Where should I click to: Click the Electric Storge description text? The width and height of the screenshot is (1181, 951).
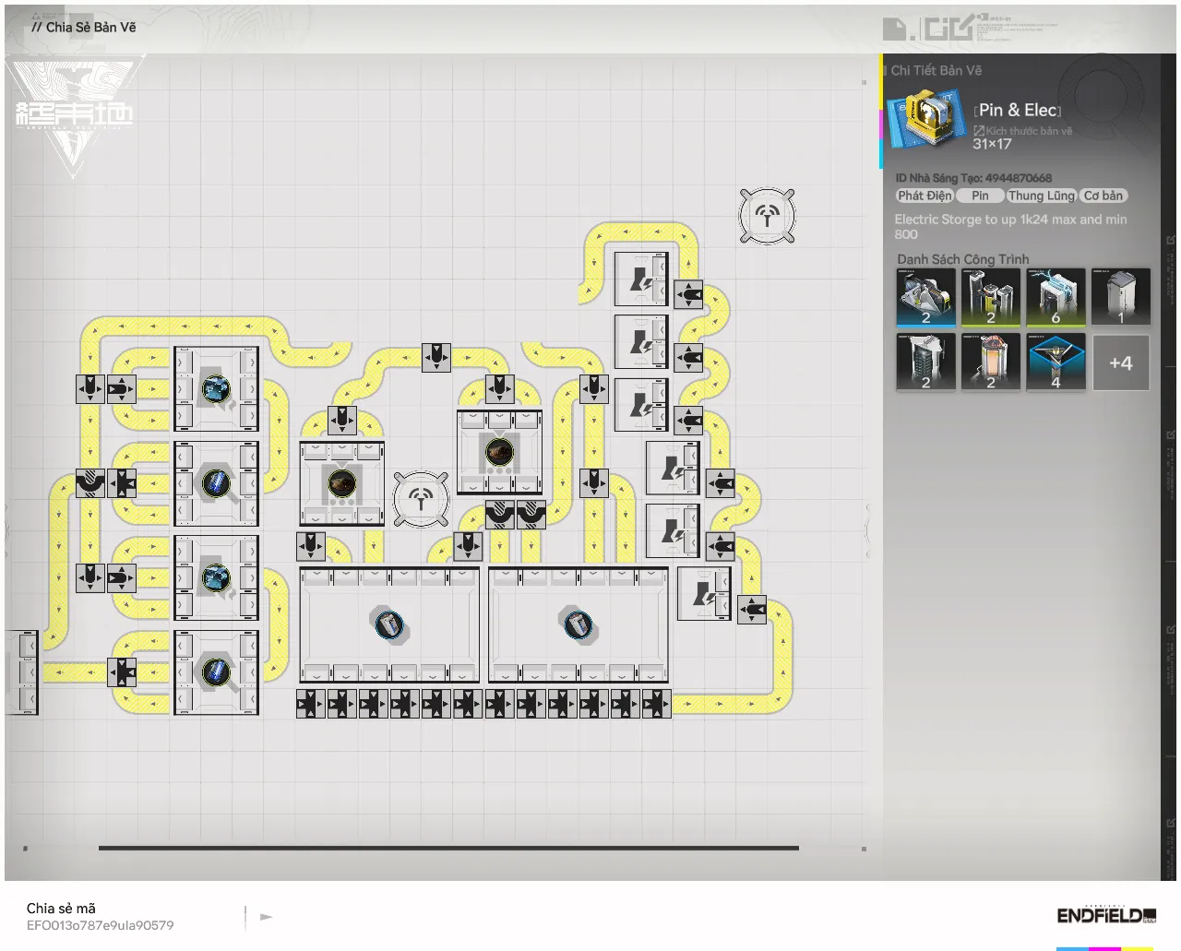[x=1010, y=227]
